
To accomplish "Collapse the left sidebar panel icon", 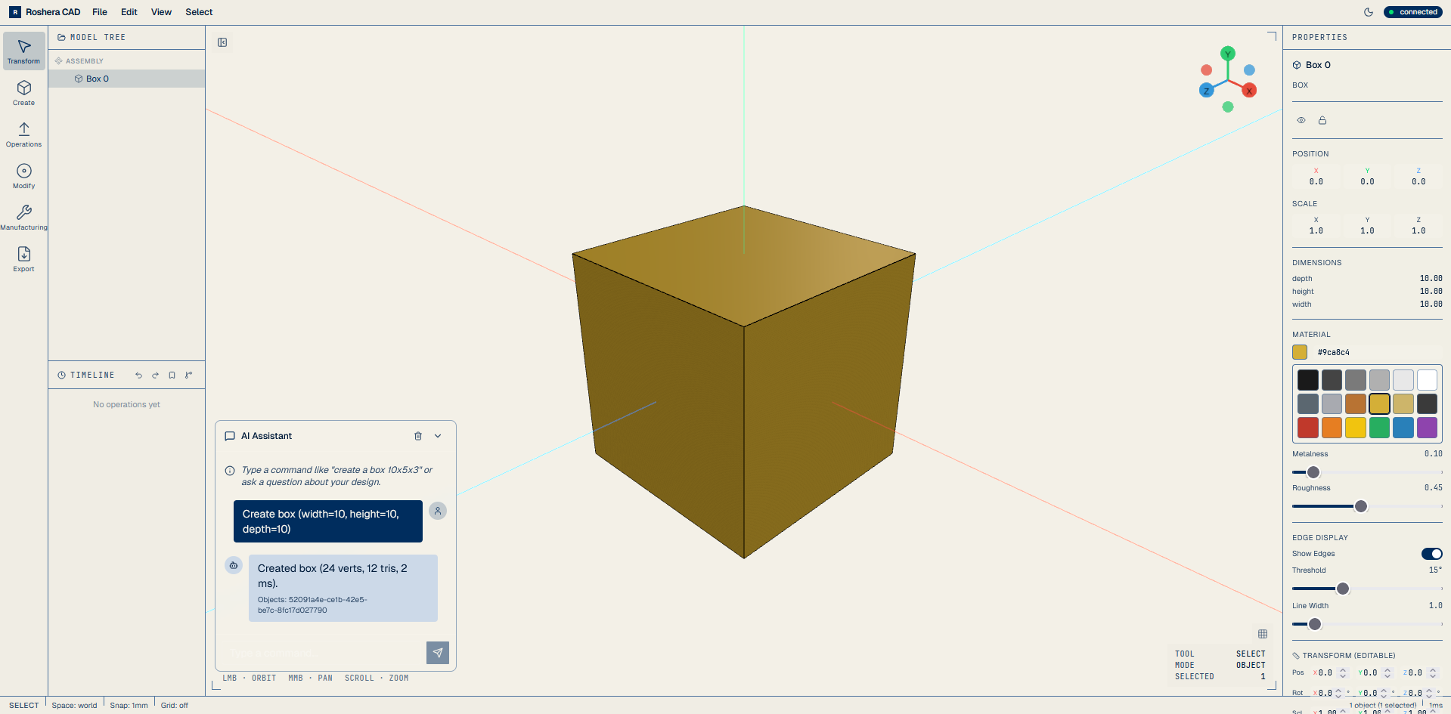I will (222, 42).
